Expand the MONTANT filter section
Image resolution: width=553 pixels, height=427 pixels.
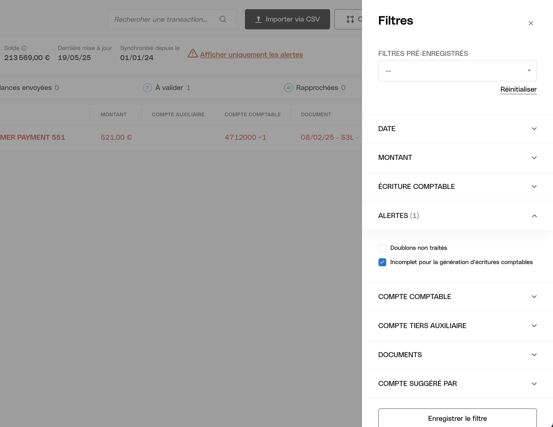pyautogui.click(x=457, y=158)
